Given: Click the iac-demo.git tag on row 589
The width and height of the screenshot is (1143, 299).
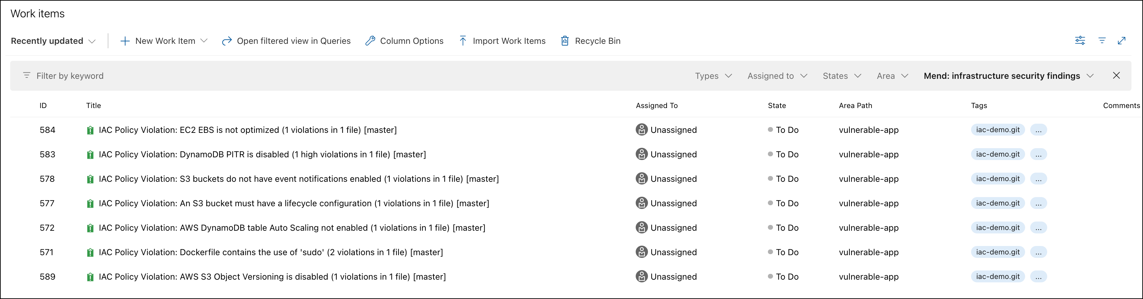Looking at the screenshot, I should 998,276.
